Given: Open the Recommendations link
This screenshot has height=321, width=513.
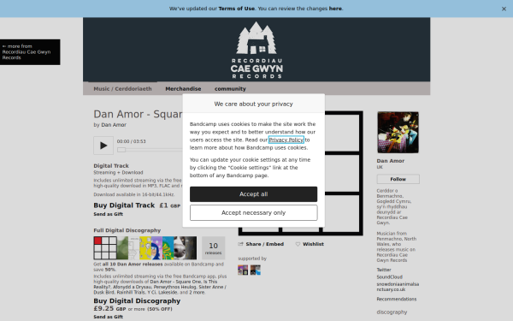Looking at the screenshot, I should [397, 299].
